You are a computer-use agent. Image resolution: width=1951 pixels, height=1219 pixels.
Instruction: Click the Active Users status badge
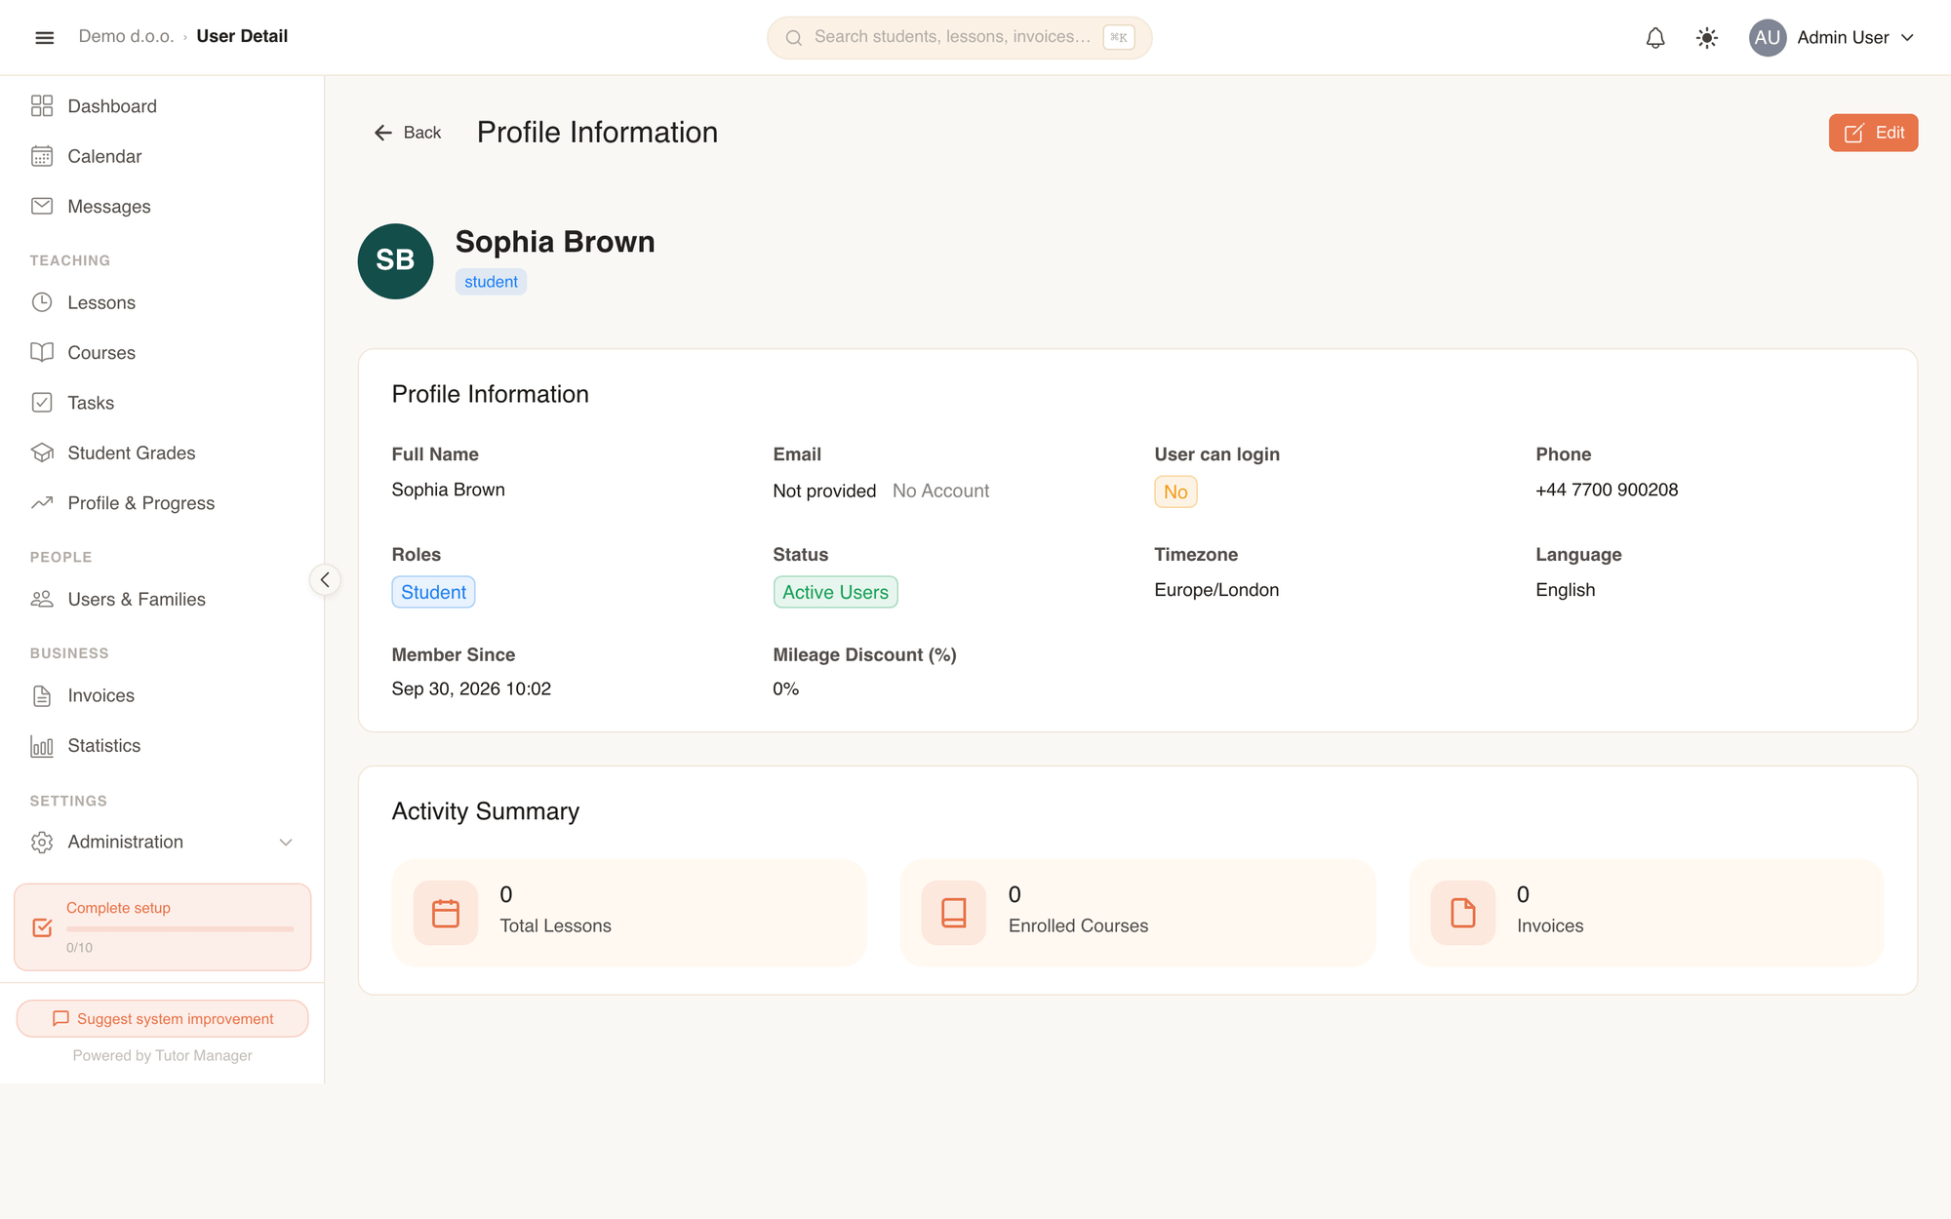pyautogui.click(x=835, y=592)
